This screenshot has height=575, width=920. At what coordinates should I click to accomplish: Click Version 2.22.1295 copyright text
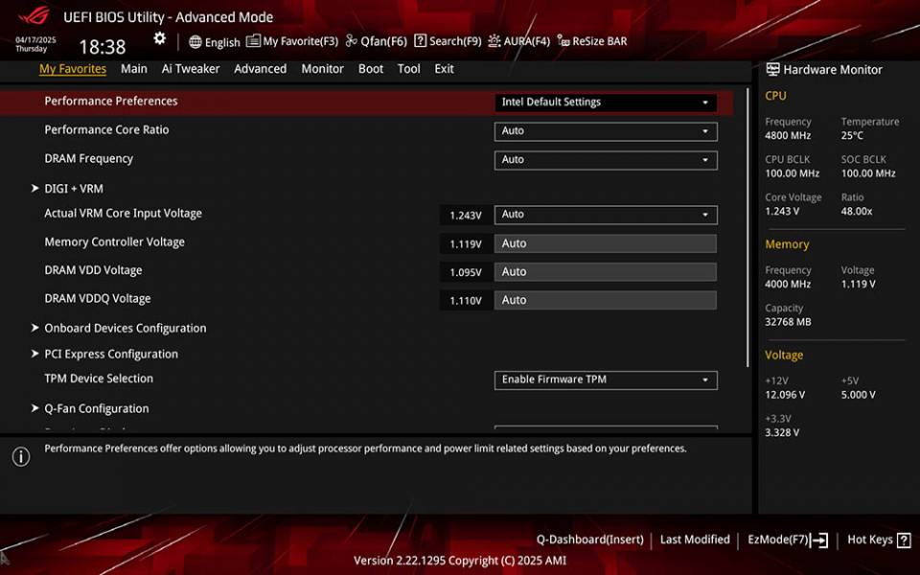(x=460, y=561)
